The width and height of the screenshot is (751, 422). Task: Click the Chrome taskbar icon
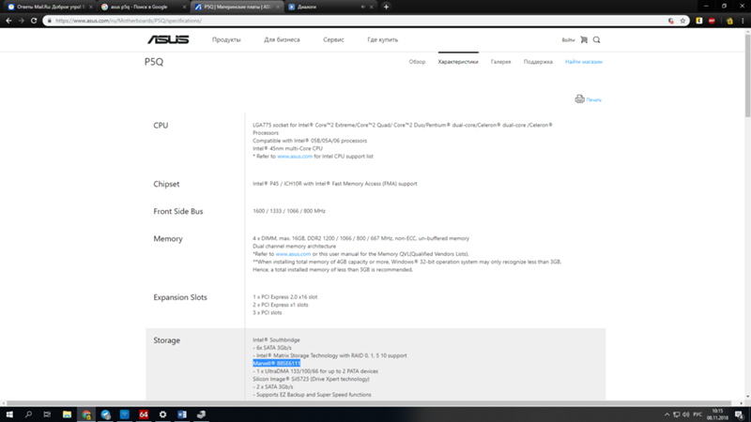coord(86,414)
